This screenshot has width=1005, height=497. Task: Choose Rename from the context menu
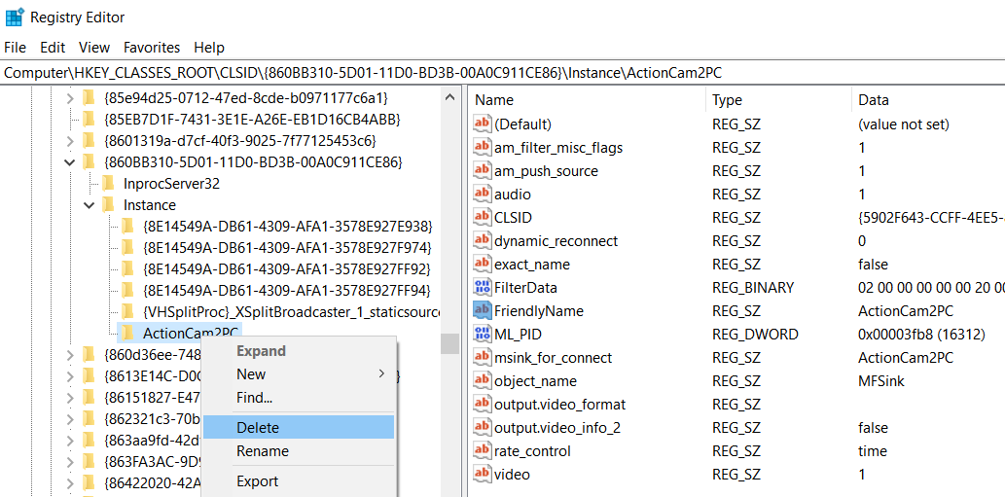click(298, 451)
